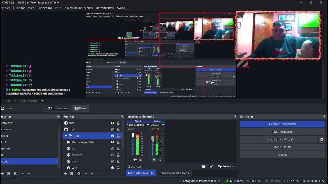328x184 pixels.
Task: Open the Audio del escritorio channel dropdown
Action: pos(148,125)
